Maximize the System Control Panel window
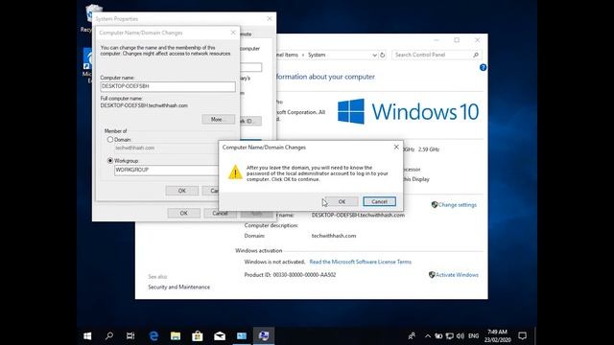The width and height of the screenshot is (614, 345). pos(457,40)
